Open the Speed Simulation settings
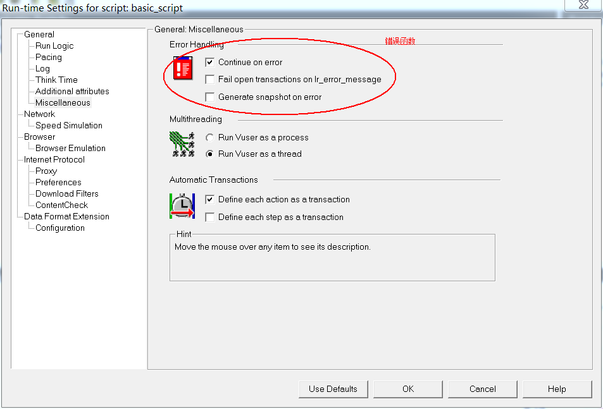This screenshot has height=409, width=603. coord(69,126)
